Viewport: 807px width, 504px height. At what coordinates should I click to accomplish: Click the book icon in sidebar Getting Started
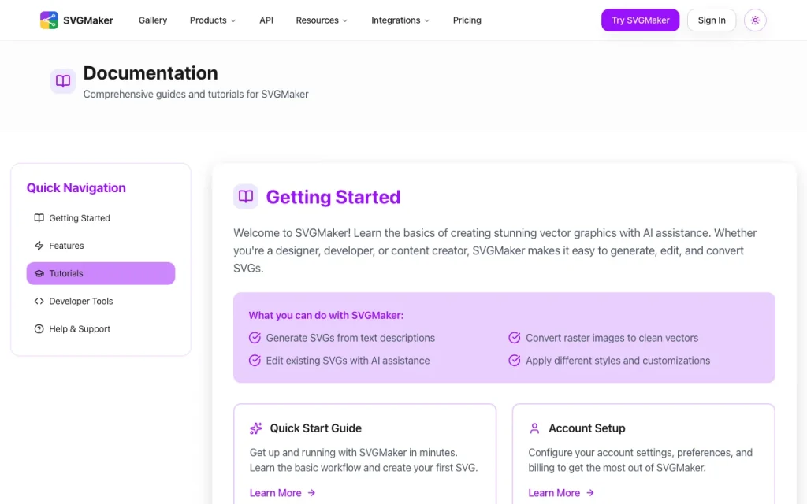(x=39, y=218)
